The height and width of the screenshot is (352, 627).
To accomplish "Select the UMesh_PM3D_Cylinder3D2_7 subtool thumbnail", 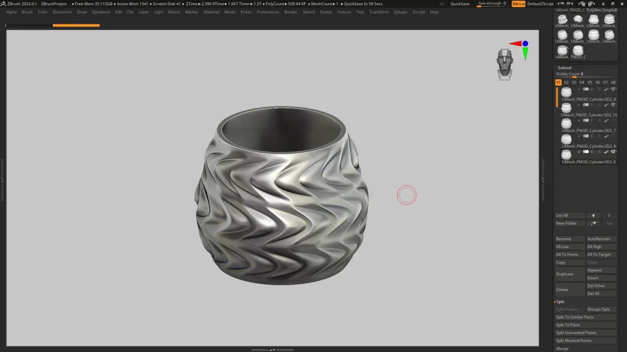I will coord(566,124).
